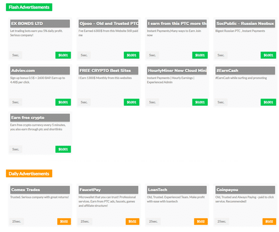Open the Earn free crypto ad title

tap(40, 118)
